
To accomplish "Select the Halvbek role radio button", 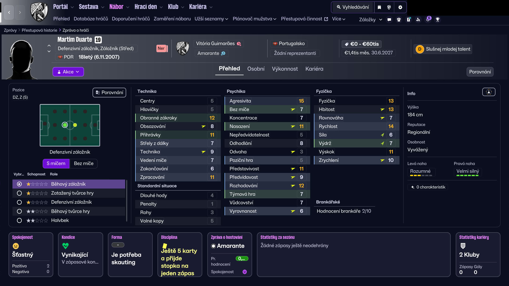I will pyautogui.click(x=19, y=220).
